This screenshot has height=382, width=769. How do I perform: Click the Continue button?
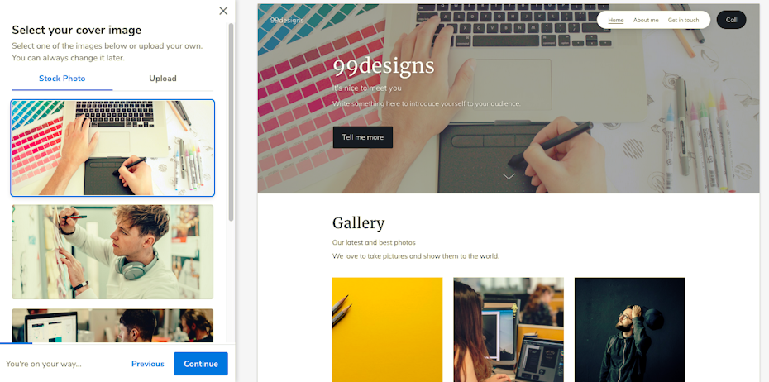tap(201, 364)
